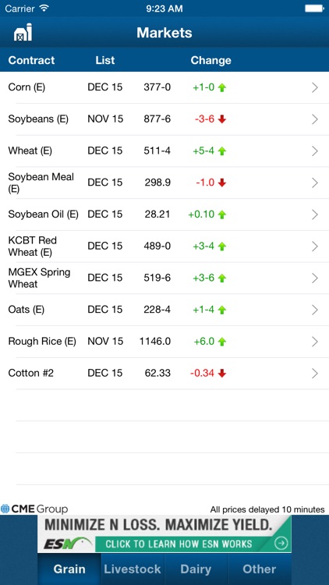
Task: Tap the farm barn home icon
Action: tap(23, 32)
